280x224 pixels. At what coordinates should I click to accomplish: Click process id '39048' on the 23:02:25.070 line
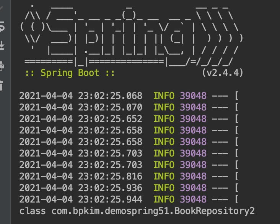point(193,107)
